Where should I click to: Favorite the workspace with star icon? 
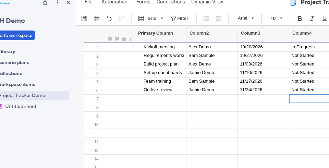(45, 2)
